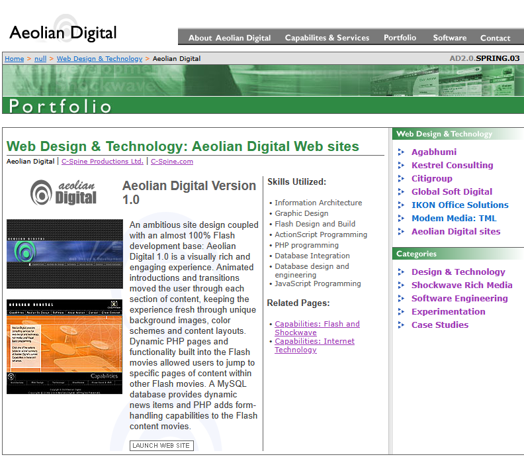
Task: Click arrow bullet beside Design & Technology
Action: 402,272
